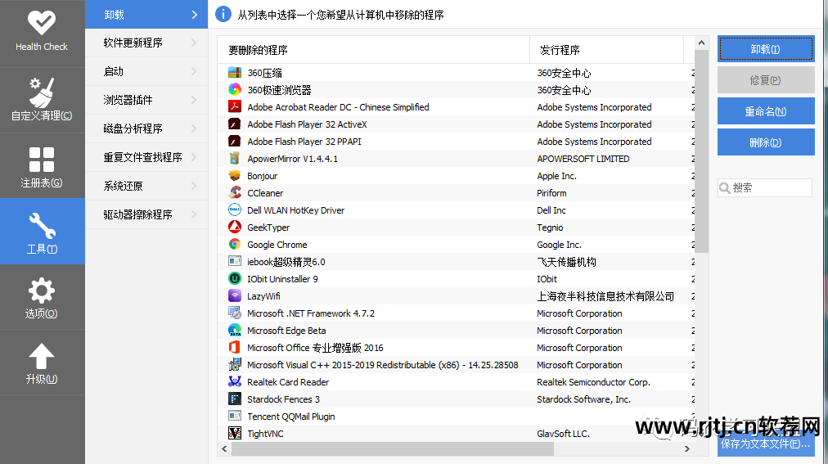Image resolution: width=828 pixels, height=464 pixels.
Task: Select Microsoft .NET Framework 4.7.2 text
Action: (311, 313)
